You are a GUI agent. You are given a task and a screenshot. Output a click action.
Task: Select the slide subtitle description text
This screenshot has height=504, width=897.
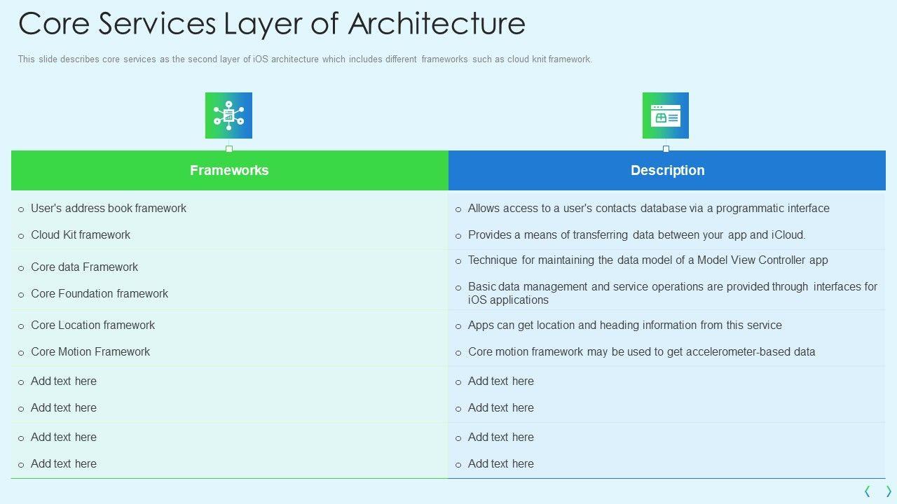click(x=305, y=59)
